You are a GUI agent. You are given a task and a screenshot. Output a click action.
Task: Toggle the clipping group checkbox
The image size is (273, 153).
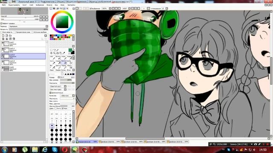point(15,32)
